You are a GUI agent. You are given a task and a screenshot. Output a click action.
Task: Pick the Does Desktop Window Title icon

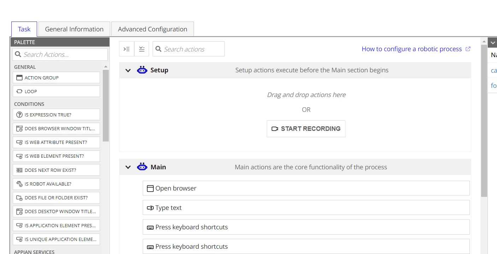coord(19,212)
